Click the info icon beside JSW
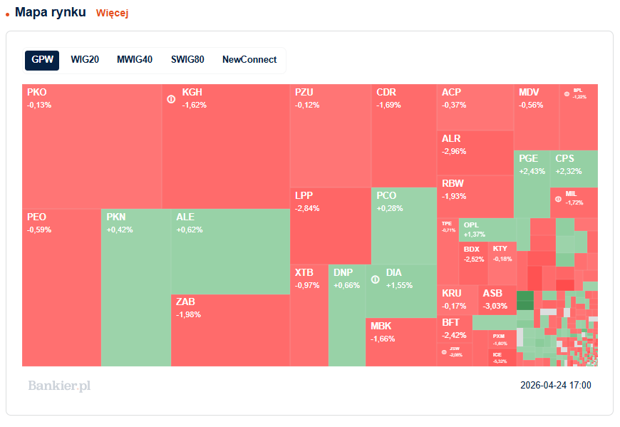 pyautogui.click(x=444, y=352)
